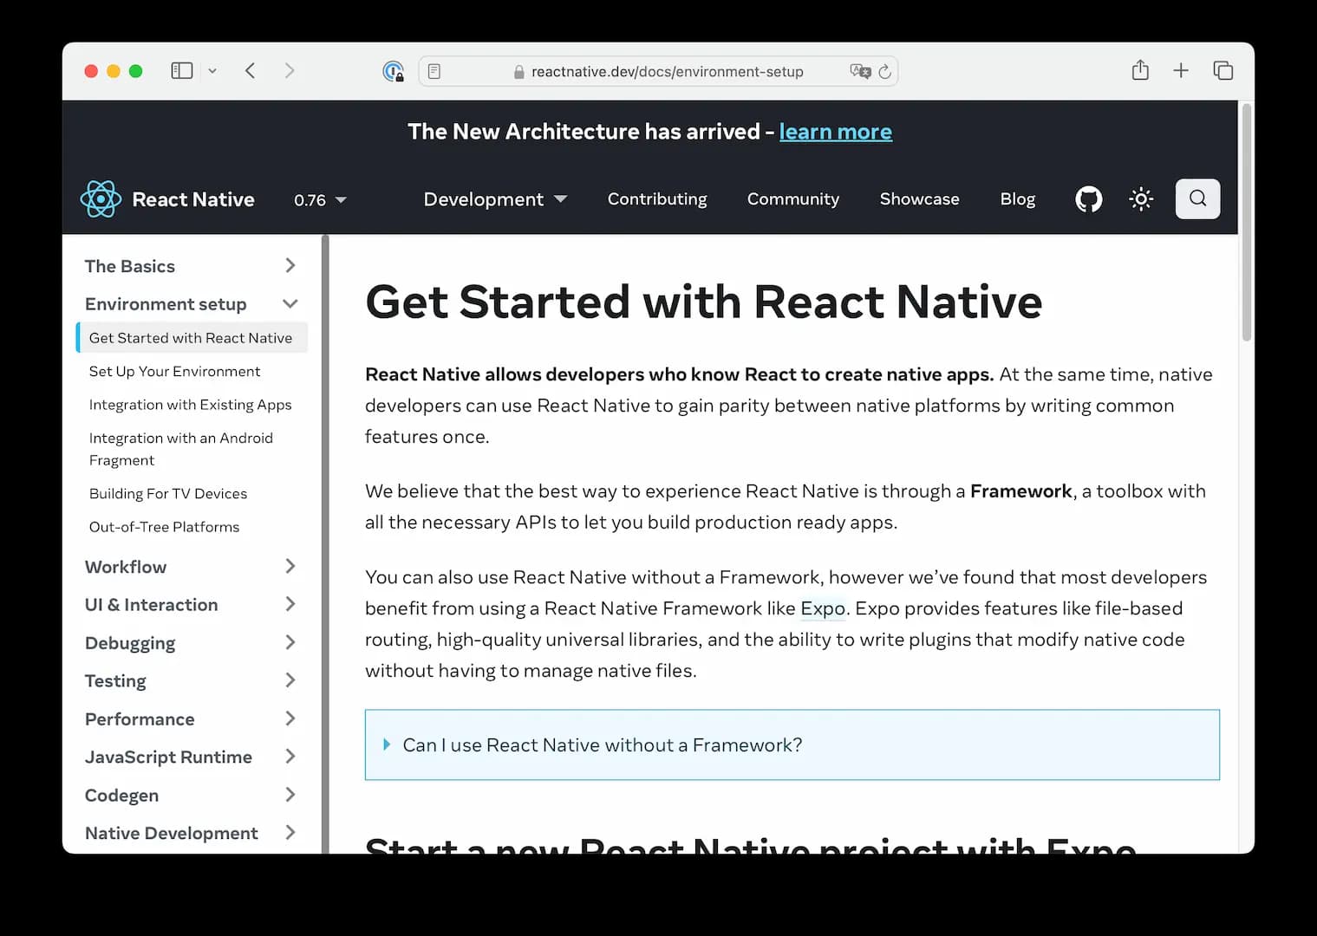Open Out-of-Tree Platforms page
The width and height of the screenshot is (1317, 936).
tap(164, 527)
